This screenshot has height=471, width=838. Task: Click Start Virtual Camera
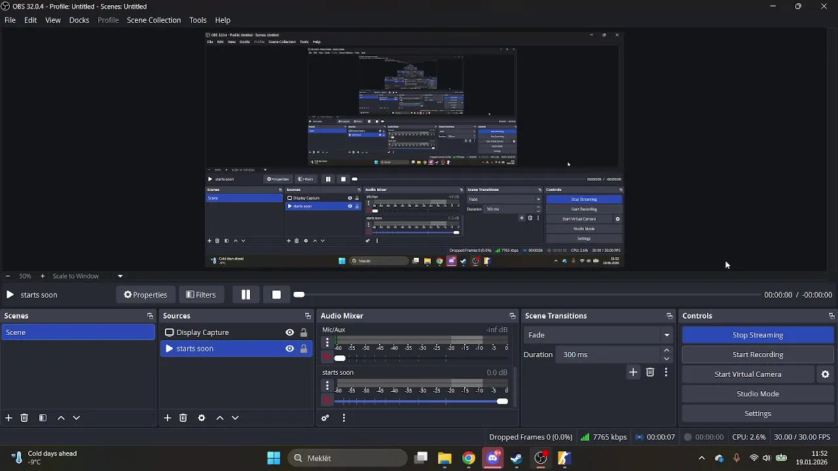[x=748, y=374]
